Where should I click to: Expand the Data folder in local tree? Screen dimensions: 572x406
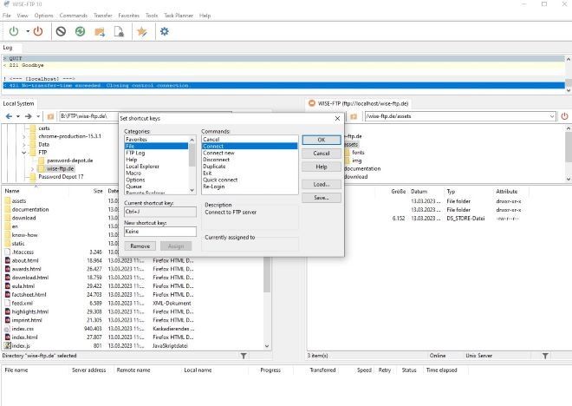(24, 145)
